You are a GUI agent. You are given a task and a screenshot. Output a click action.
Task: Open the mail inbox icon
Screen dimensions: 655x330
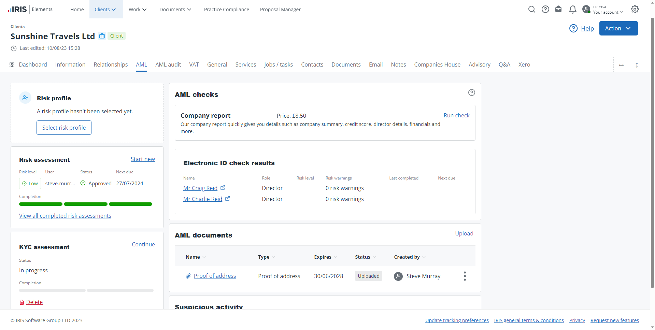coord(558,10)
